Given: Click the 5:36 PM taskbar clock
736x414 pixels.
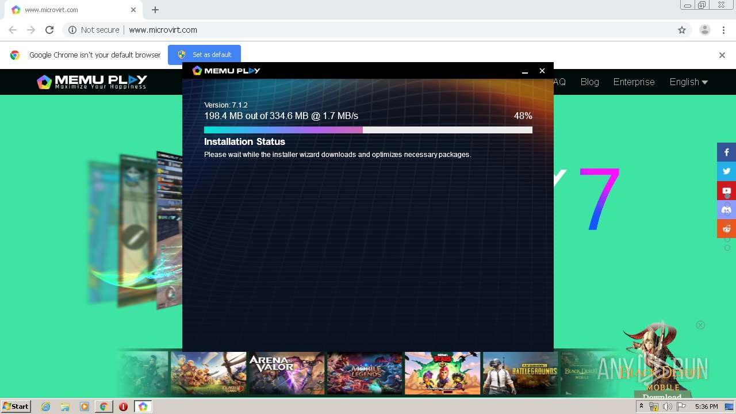Looking at the screenshot, I should [706, 407].
